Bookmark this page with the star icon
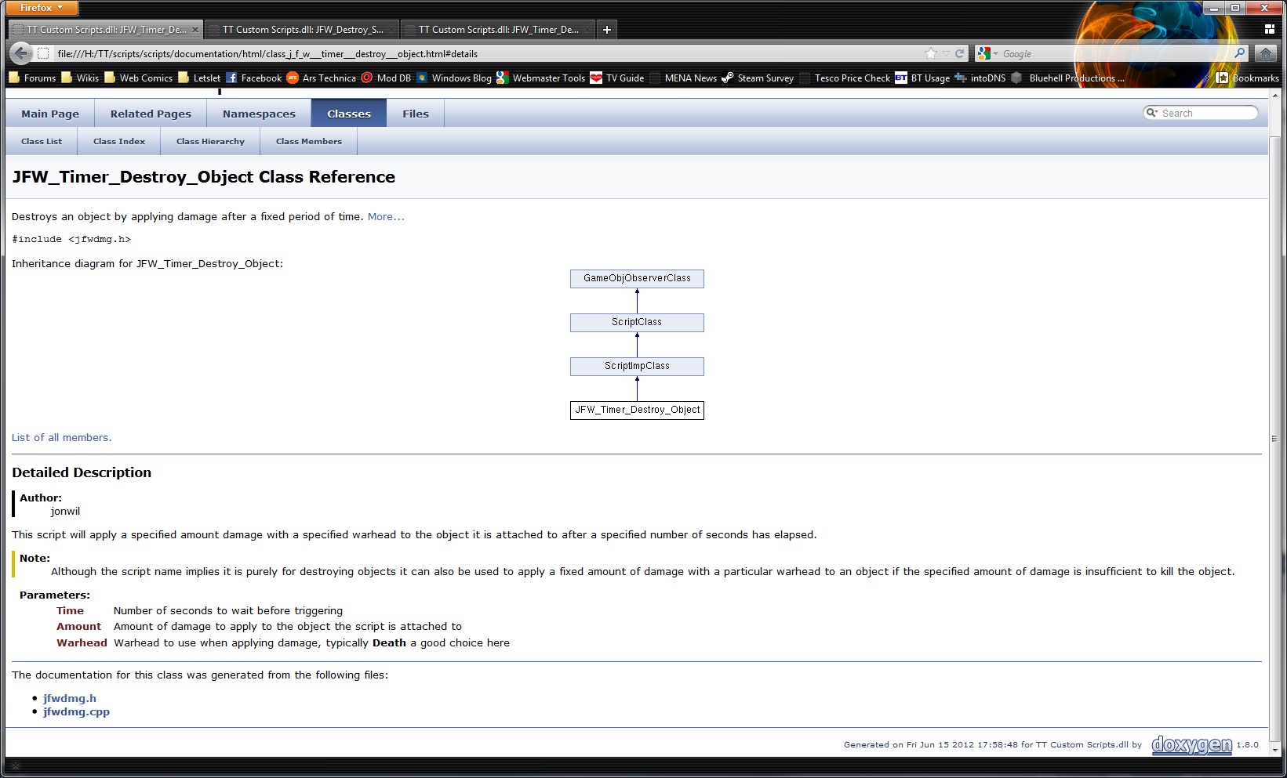This screenshot has width=1287, height=778. click(x=931, y=53)
